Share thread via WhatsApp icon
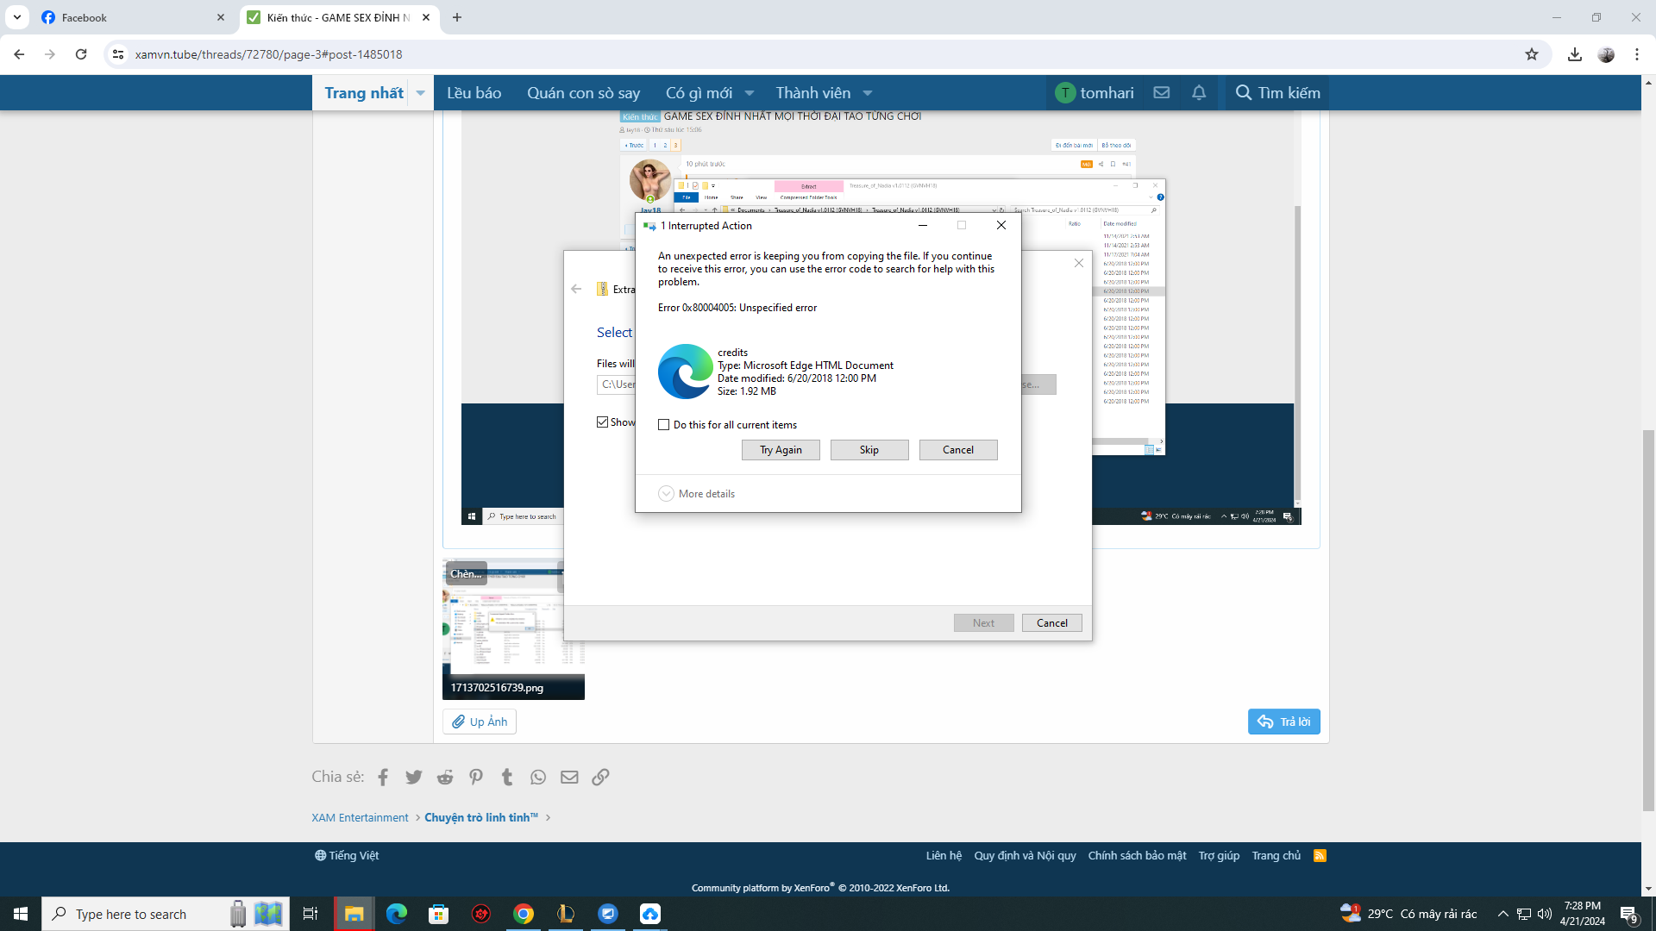The height and width of the screenshot is (931, 1656). pyautogui.click(x=538, y=778)
